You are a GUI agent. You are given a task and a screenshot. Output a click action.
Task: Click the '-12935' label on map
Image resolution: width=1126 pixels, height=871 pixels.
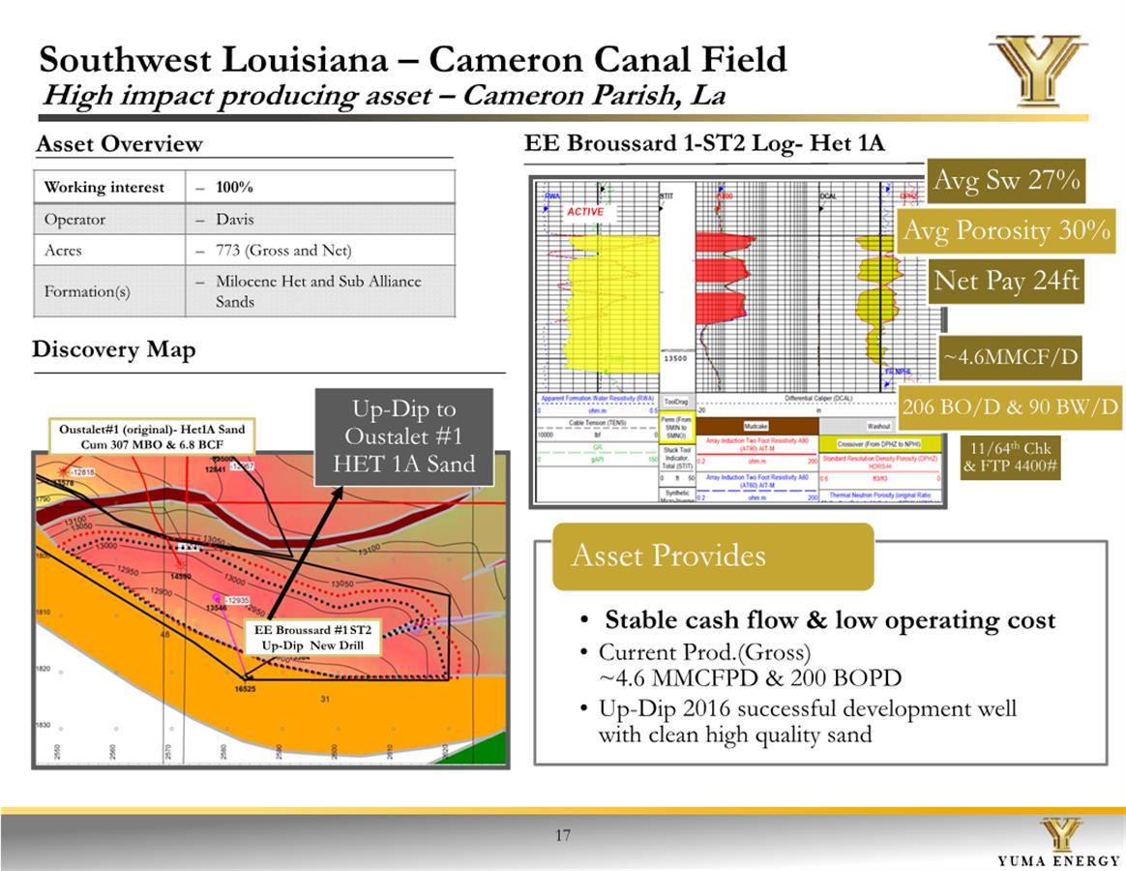pos(237,600)
